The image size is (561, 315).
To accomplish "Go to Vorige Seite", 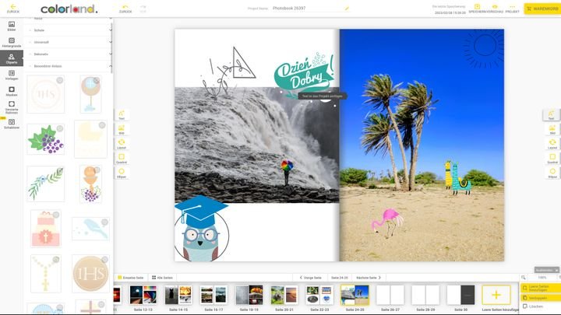I will coord(310,277).
